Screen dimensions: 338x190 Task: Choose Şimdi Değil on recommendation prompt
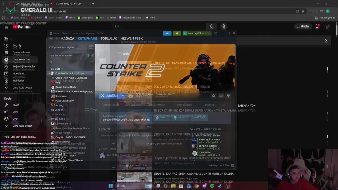coord(199,117)
